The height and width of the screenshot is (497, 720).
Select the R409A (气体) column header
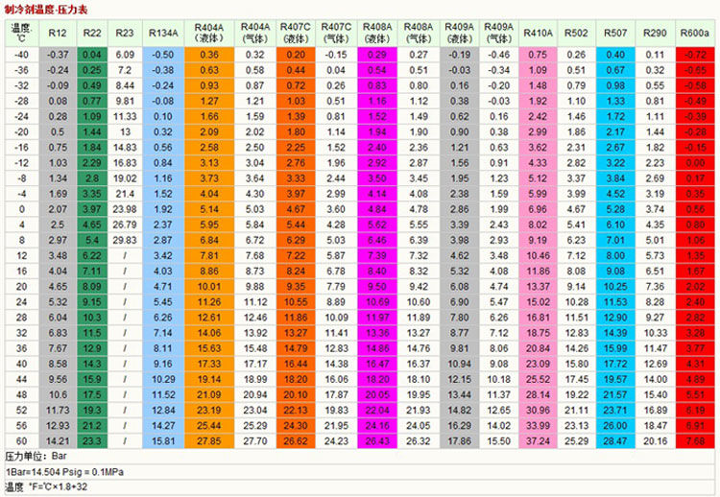498,34
